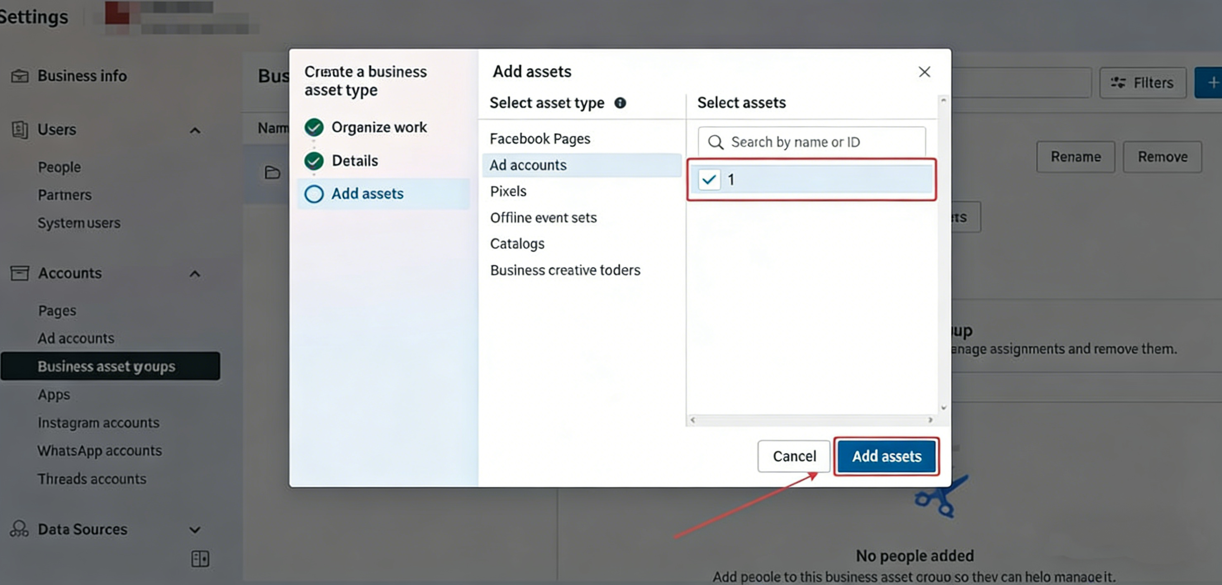Open Ad accounts in the sidebar
This screenshot has height=585, width=1222.
point(76,338)
